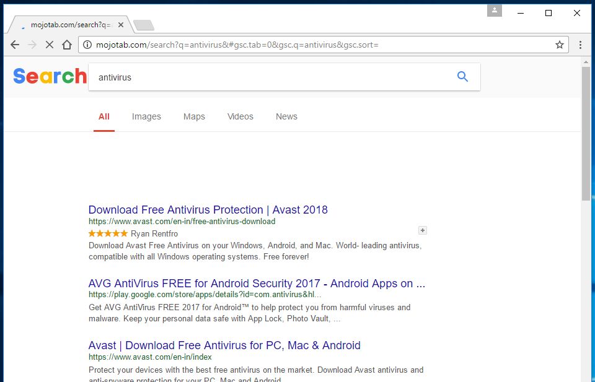
Task: Open the Chrome user profile button
Action: point(494,11)
